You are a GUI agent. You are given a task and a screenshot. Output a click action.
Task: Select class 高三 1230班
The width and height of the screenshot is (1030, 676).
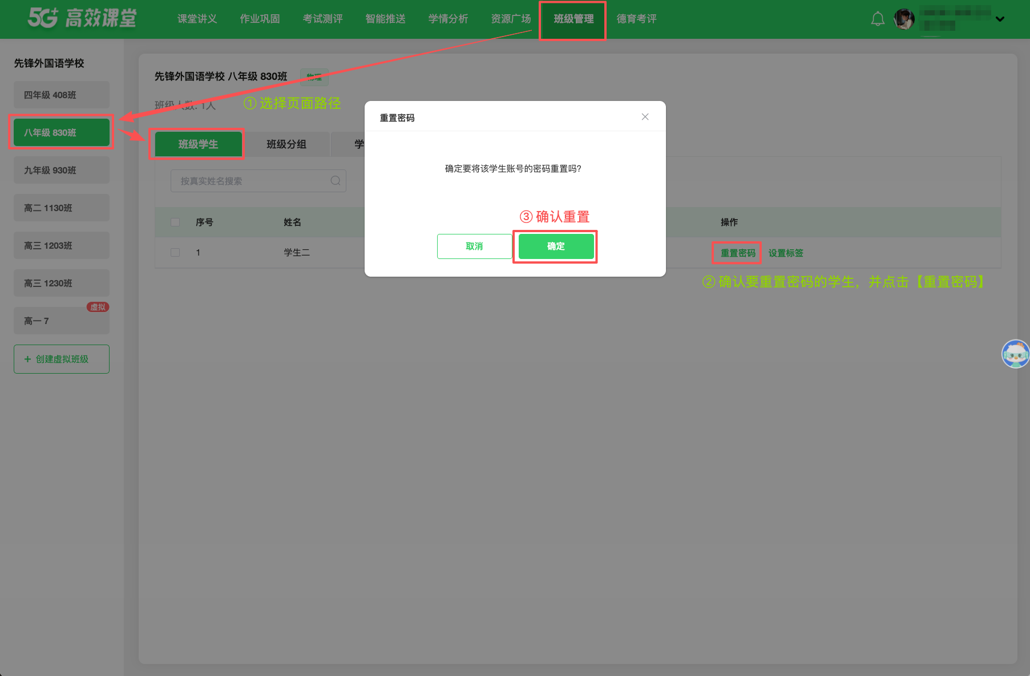point(62,283)
